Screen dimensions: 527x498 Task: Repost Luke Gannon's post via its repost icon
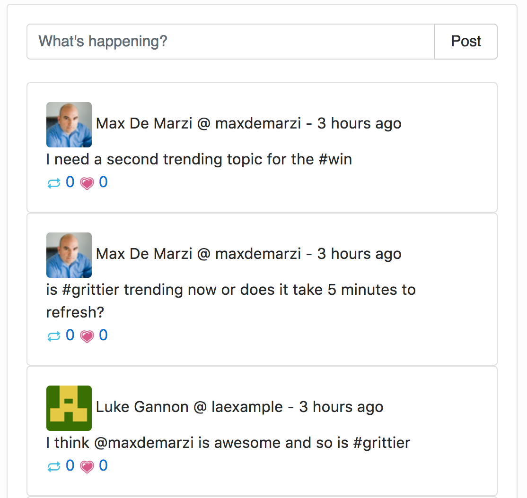[x=54, y=467]
